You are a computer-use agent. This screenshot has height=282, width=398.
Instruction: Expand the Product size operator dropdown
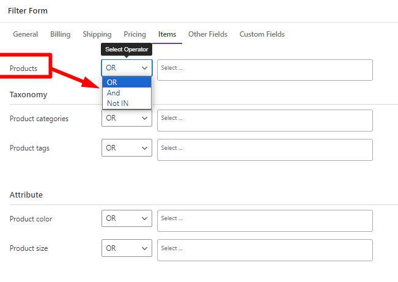[127, 248]
